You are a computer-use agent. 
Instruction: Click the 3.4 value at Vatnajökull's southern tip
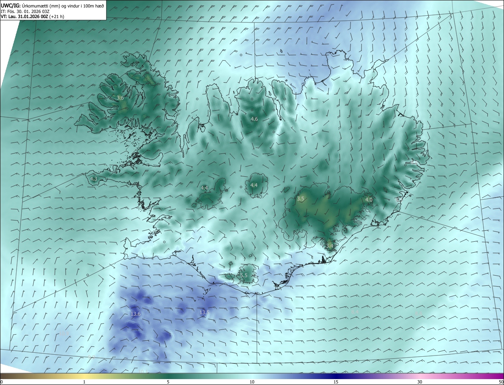pos(330,246)
